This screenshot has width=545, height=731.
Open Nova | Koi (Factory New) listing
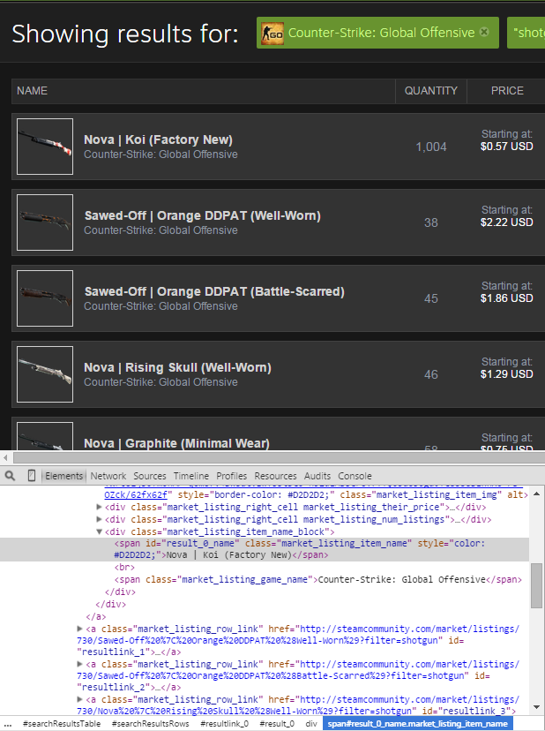158,139
